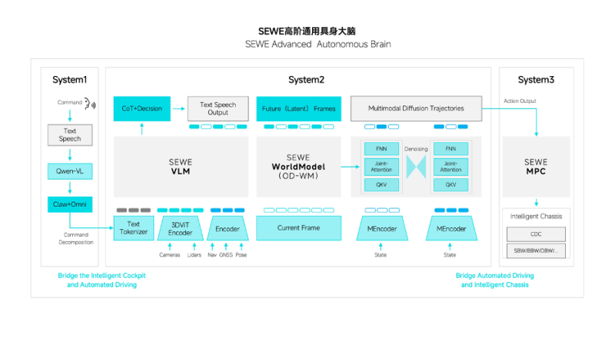Click the SEWE VLM block
Image resolution: width=615 pixels, height=345 pixels.
pos(181,167)
